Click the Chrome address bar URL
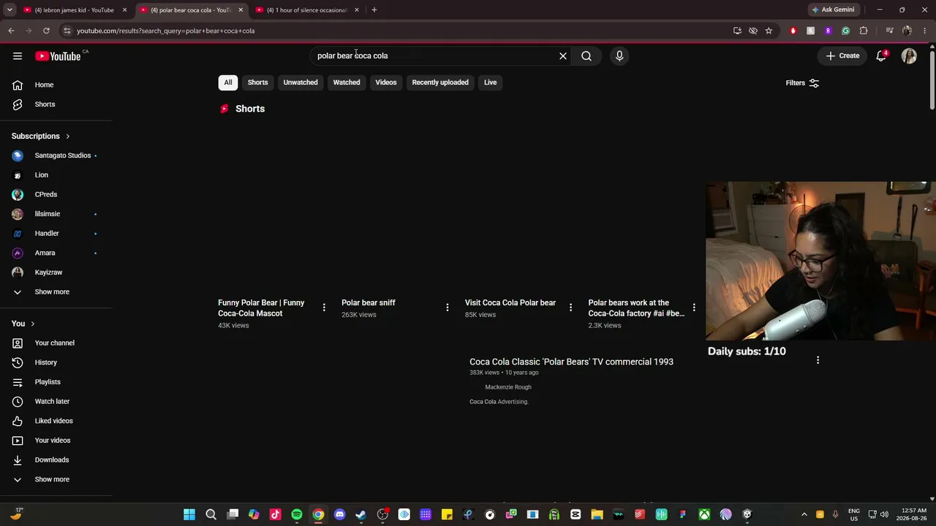 (166, 31)
